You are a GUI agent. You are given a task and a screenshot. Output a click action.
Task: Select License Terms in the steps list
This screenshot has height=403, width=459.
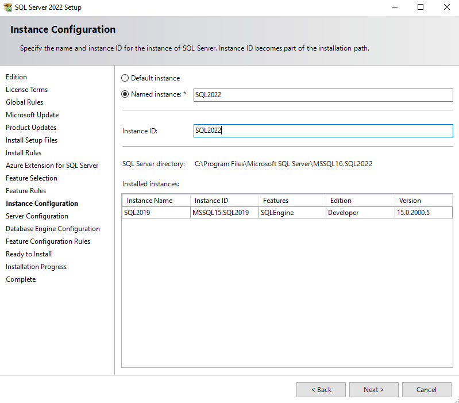pyautogui.click(x=26, y=90)
